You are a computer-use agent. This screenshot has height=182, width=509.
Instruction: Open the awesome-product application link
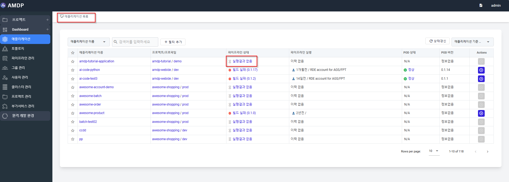[x=92, y=113]
